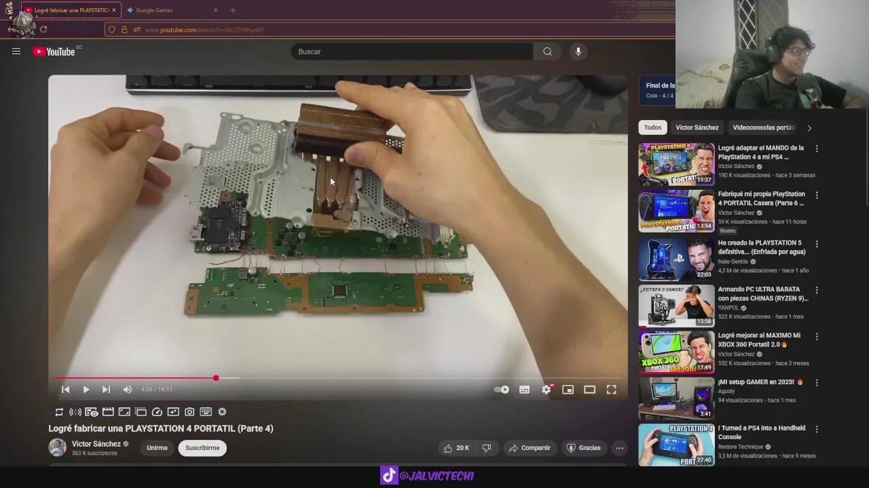
Task: Open the PlayStation 4 PORTATIL Parte 6 thumbnail
Action: tap(676, 211)
